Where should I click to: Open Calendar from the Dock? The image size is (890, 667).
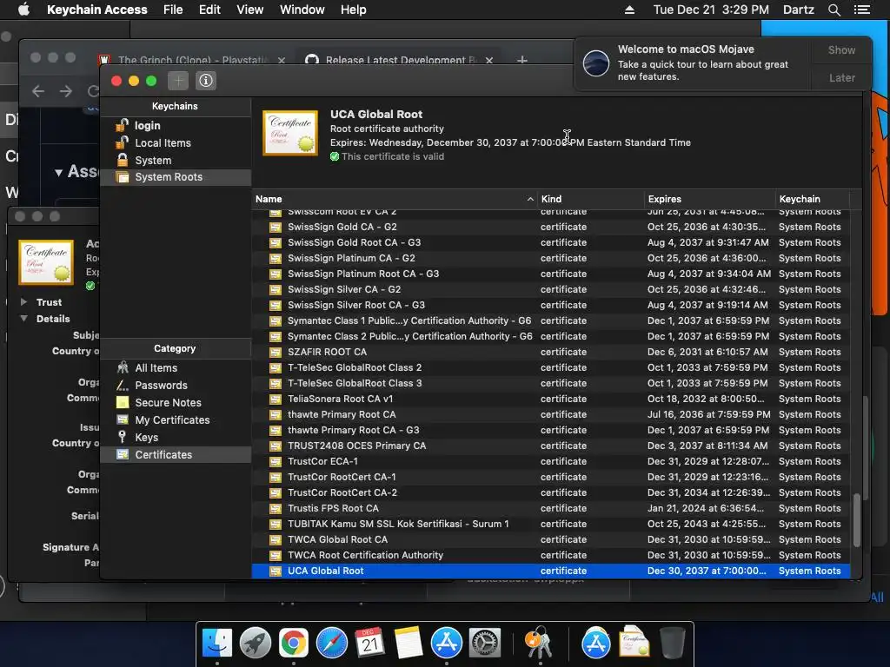coord(370,643)
